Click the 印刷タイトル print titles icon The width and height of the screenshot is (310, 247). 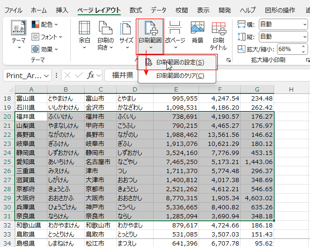tap(219, 29)
